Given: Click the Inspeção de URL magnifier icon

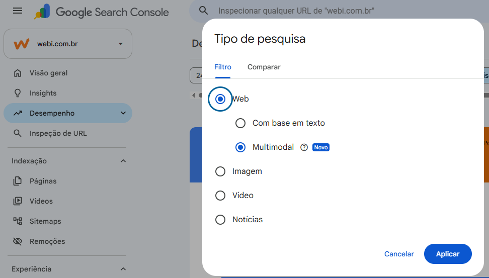Looking at the screenshot, I should (x=18, y=133).
